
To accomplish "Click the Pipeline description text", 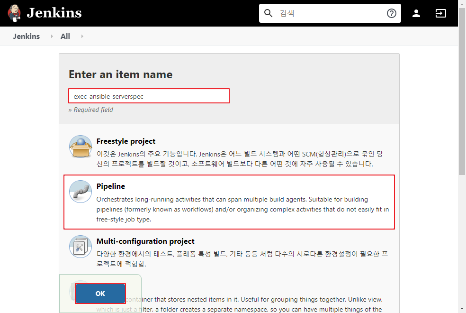I will point(242,209).
